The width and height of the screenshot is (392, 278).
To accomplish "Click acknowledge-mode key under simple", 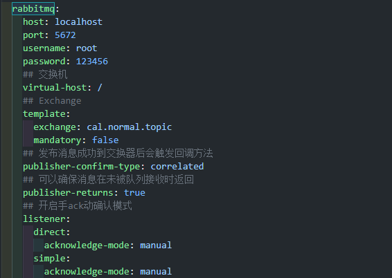I will pos(87,272).
